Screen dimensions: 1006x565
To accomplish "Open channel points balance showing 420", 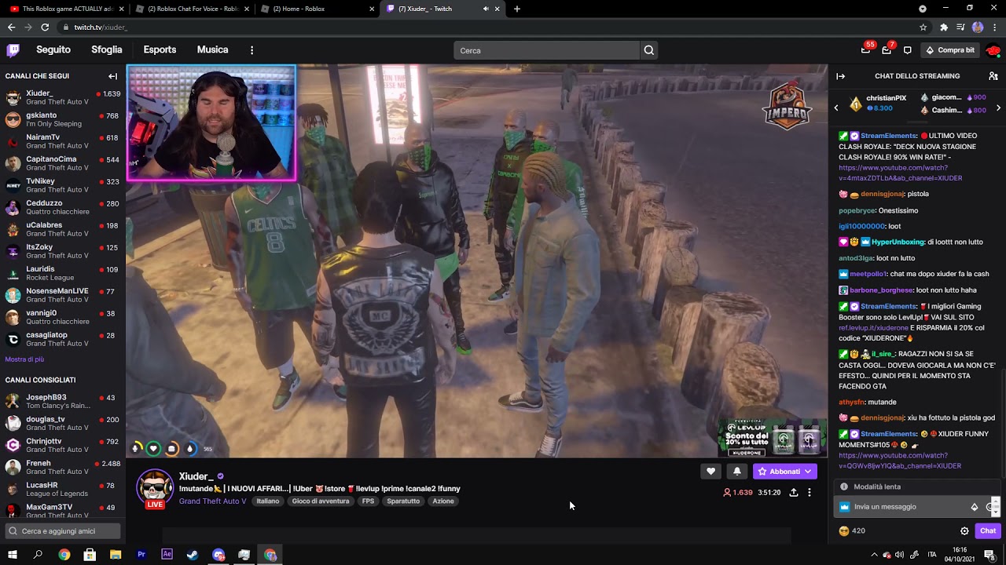I will pyautogui.click(x=852, y=531).
